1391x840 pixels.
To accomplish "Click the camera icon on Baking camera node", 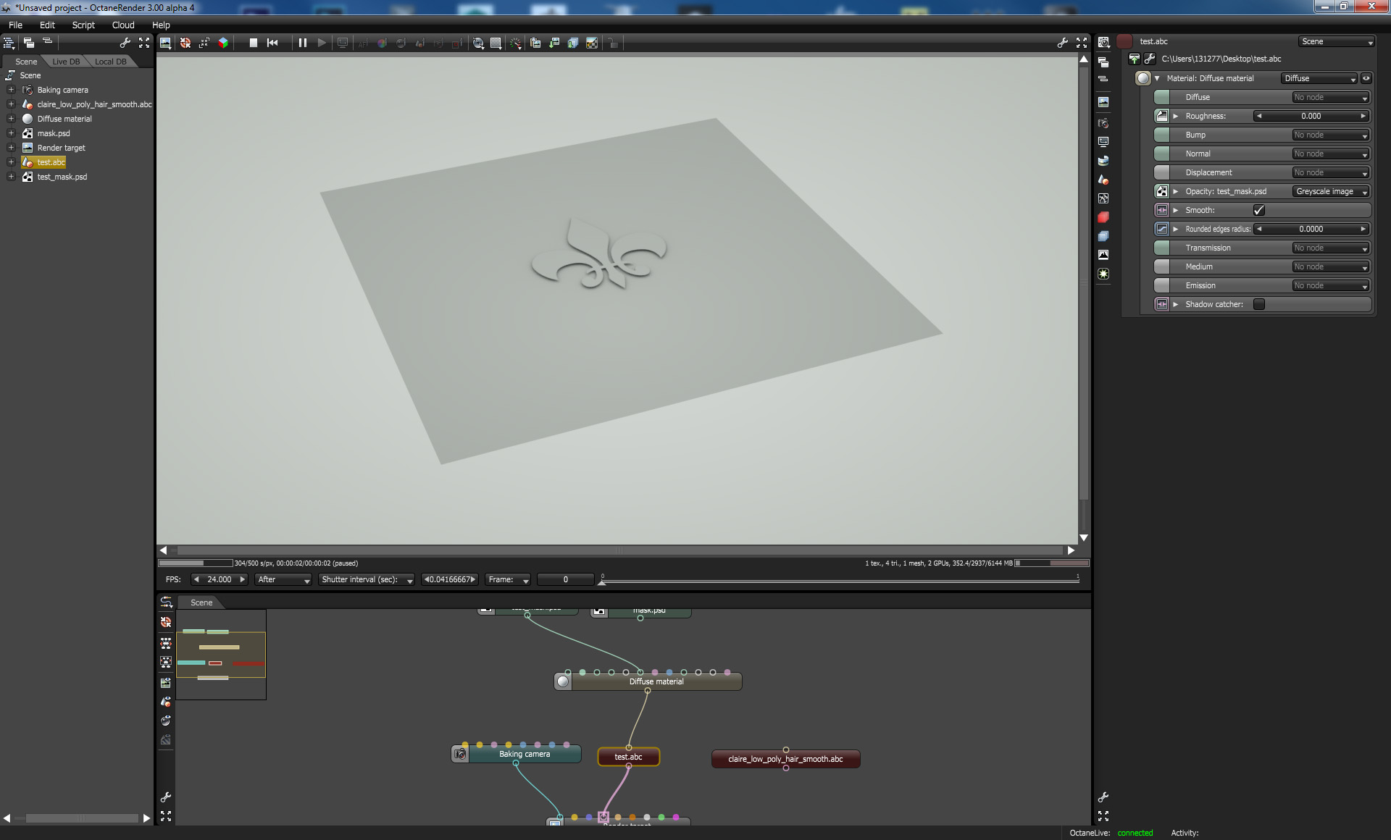I will pos(460,755).
